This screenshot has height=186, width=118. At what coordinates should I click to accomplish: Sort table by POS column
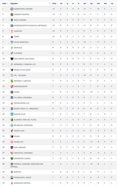coord(5,4)
